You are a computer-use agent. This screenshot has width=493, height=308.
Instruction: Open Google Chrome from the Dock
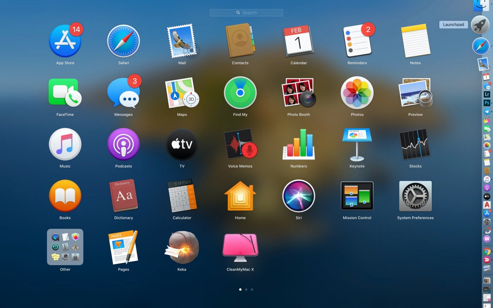pyautogui.click(x=487, y=252)
